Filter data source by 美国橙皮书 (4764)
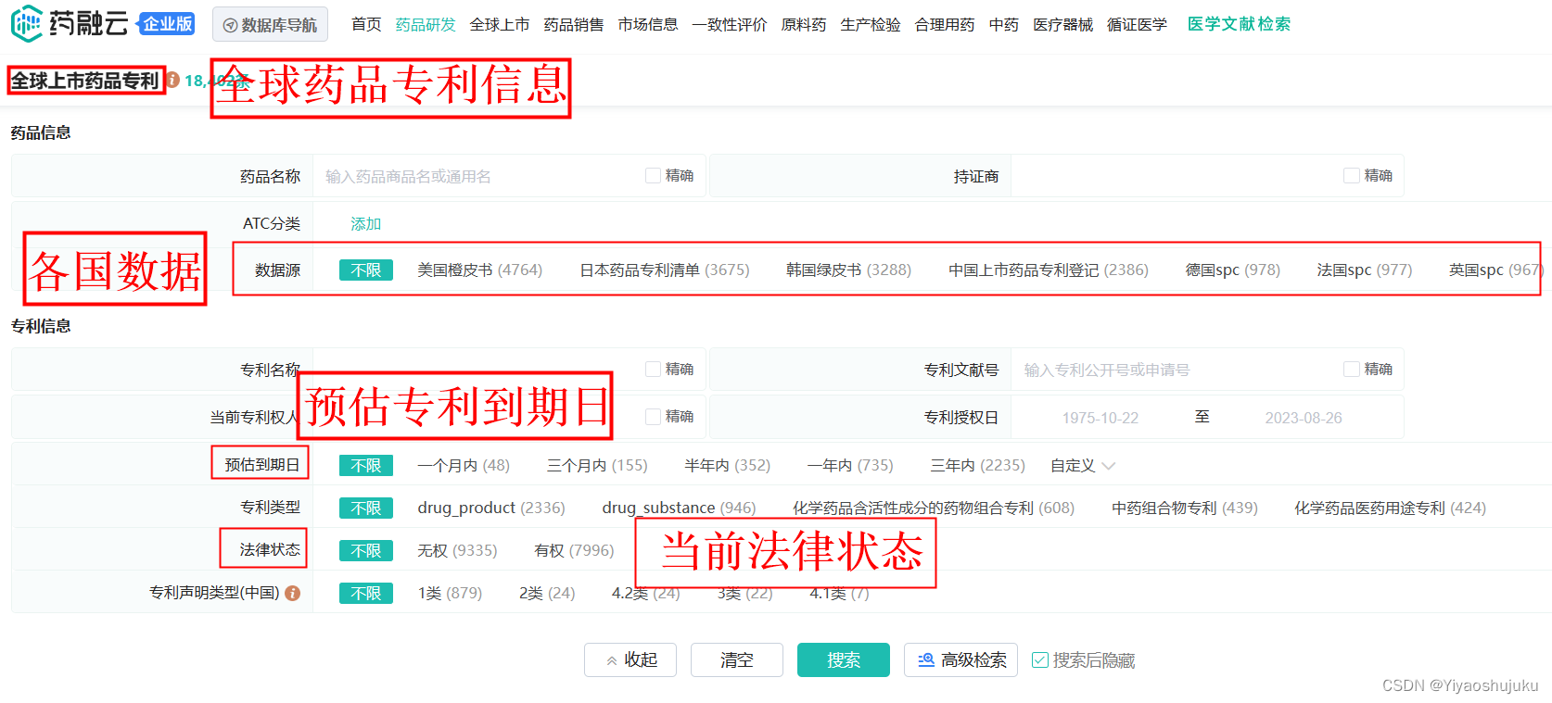The image size is (1552, 703). (x=479, y=270)
